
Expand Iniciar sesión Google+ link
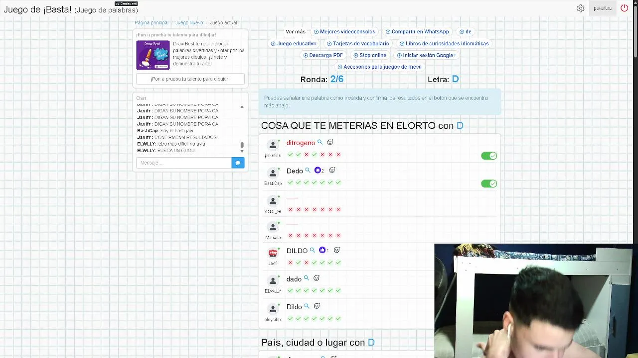point(427,55)
